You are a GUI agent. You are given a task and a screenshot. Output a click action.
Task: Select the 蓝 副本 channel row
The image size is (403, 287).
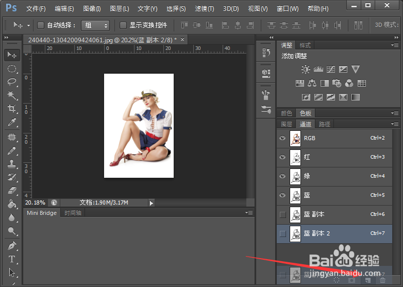pos(334,214)
